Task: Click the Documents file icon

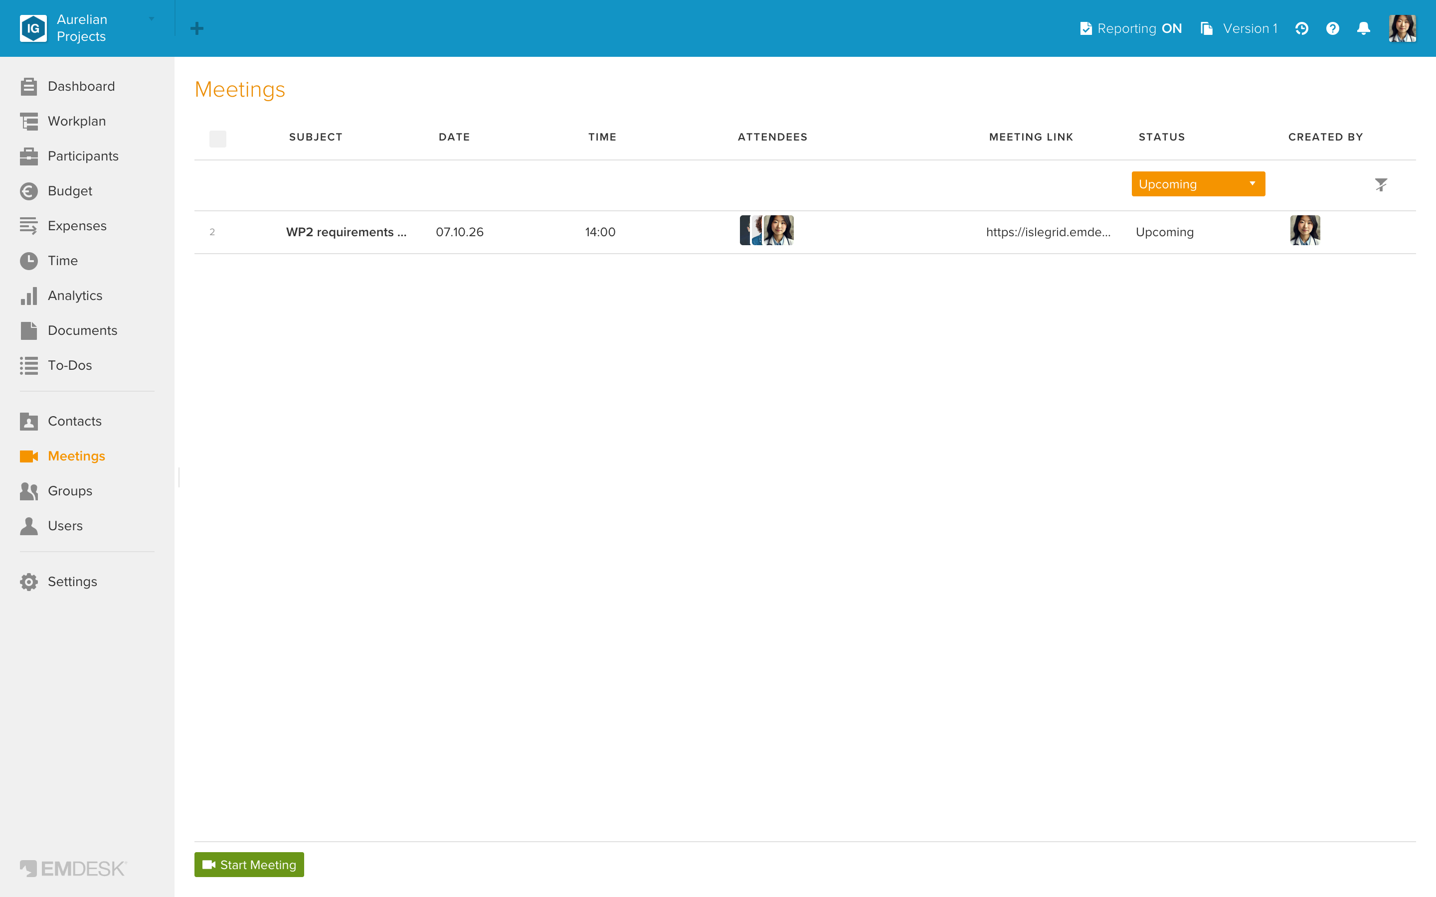Action: [x=28, y=330]
